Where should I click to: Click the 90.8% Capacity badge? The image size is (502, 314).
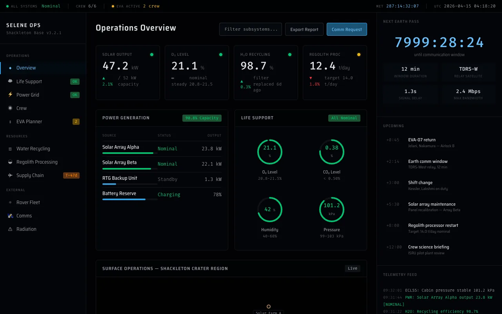(x=202, y=118)
